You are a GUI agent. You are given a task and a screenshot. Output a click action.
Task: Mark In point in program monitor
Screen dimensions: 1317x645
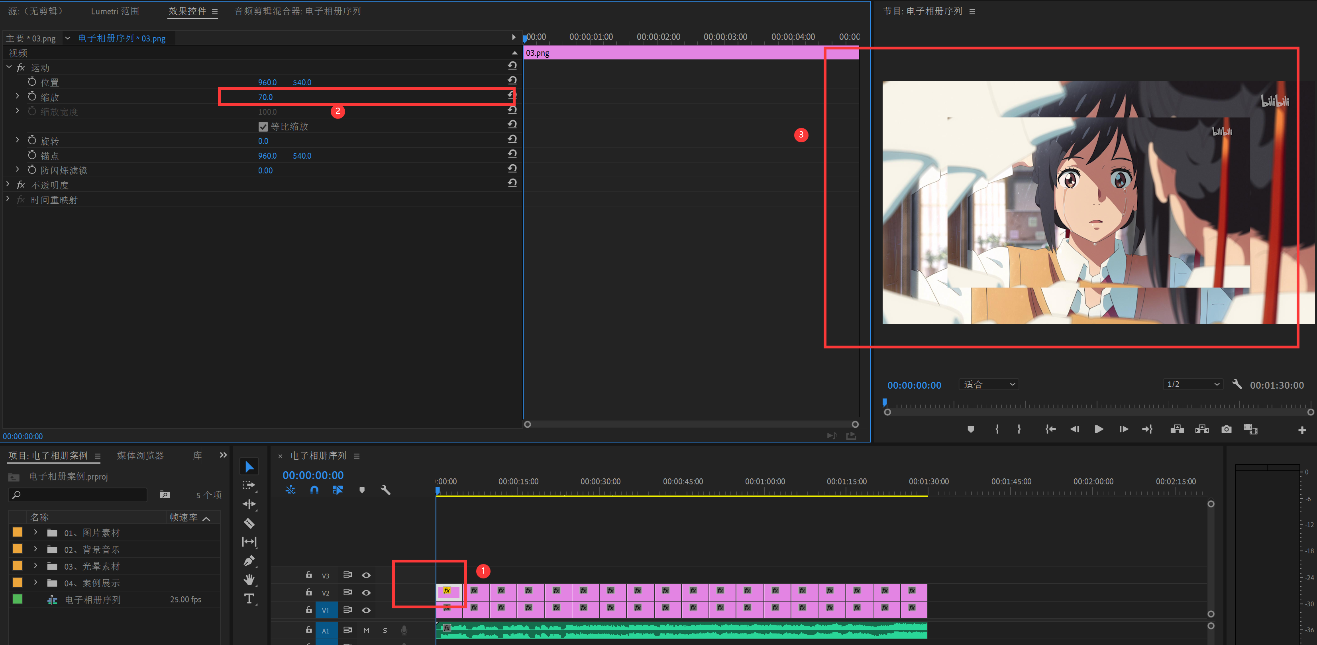(x=997, y=429)
